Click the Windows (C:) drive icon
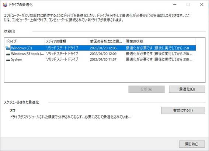Screen dimensions: 209x151 (8, 48)
